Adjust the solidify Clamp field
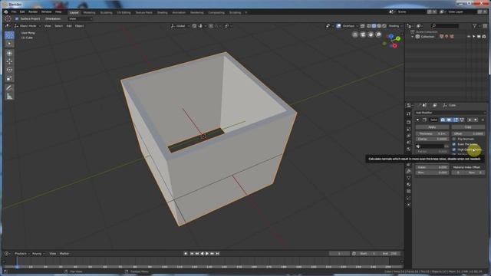Screen dimensions: 491x276 [x=432, y=139]
